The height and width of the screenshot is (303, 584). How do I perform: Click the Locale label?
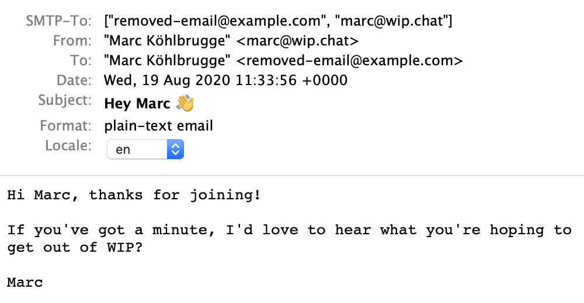[68, 145]
